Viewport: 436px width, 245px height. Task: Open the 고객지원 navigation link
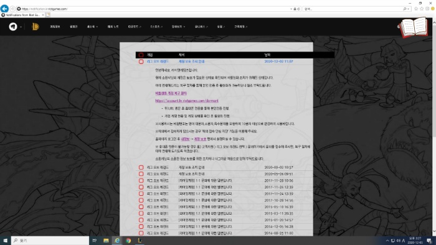(x=241, y=27)
